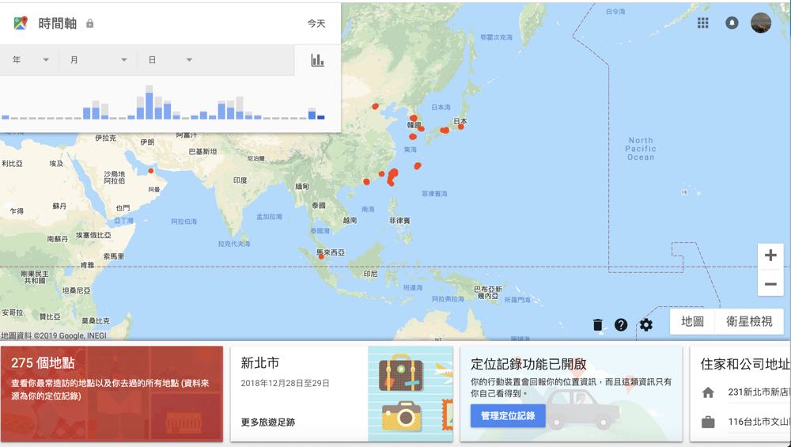Open the 275 個地點 places card
Screen dimensions: 791x447
(112, 393)
